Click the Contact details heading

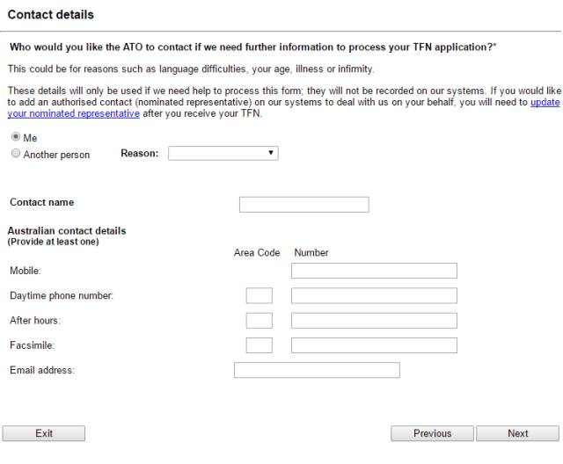(x=51, y=15)
